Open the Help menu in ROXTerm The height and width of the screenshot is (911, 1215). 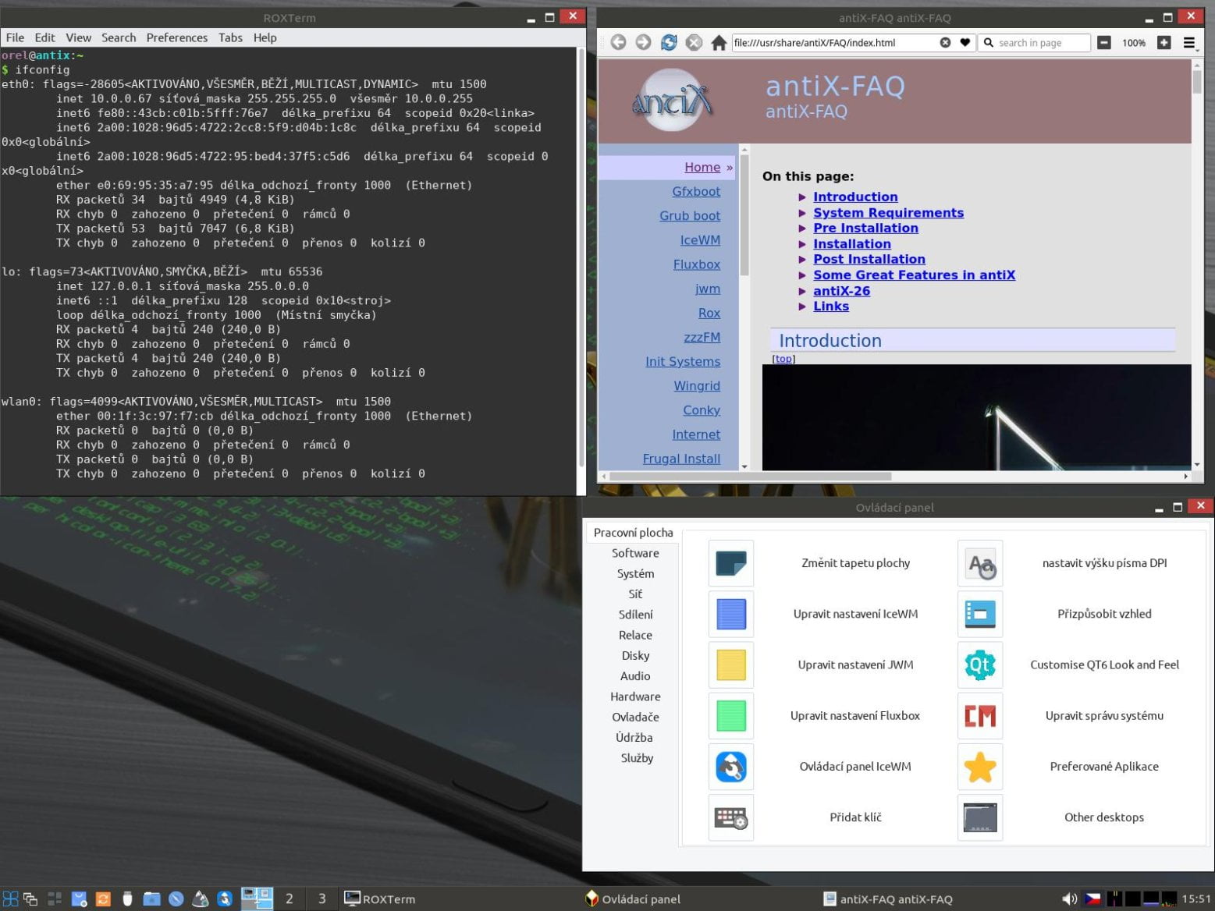pyautogui.click(x=265, y=37)
